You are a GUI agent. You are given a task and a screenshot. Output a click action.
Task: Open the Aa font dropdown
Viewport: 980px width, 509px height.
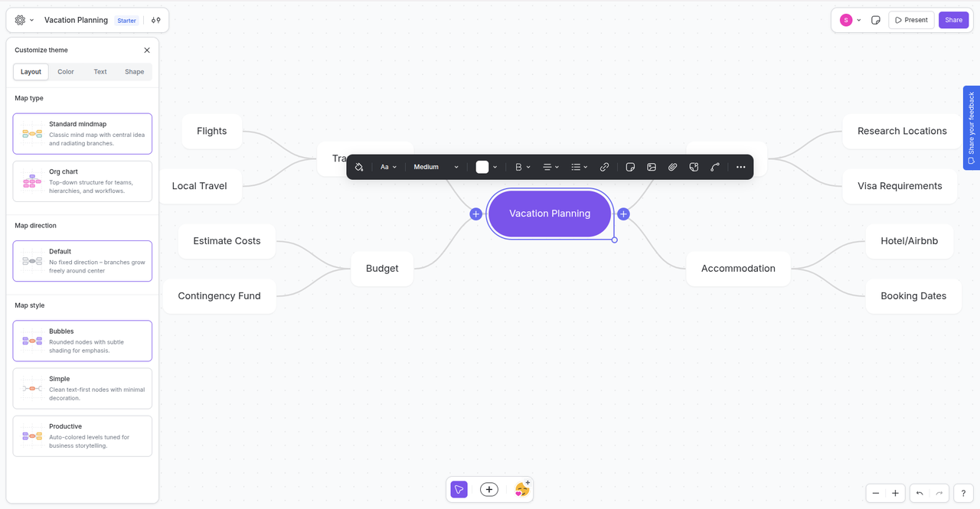tap(389, 167)
